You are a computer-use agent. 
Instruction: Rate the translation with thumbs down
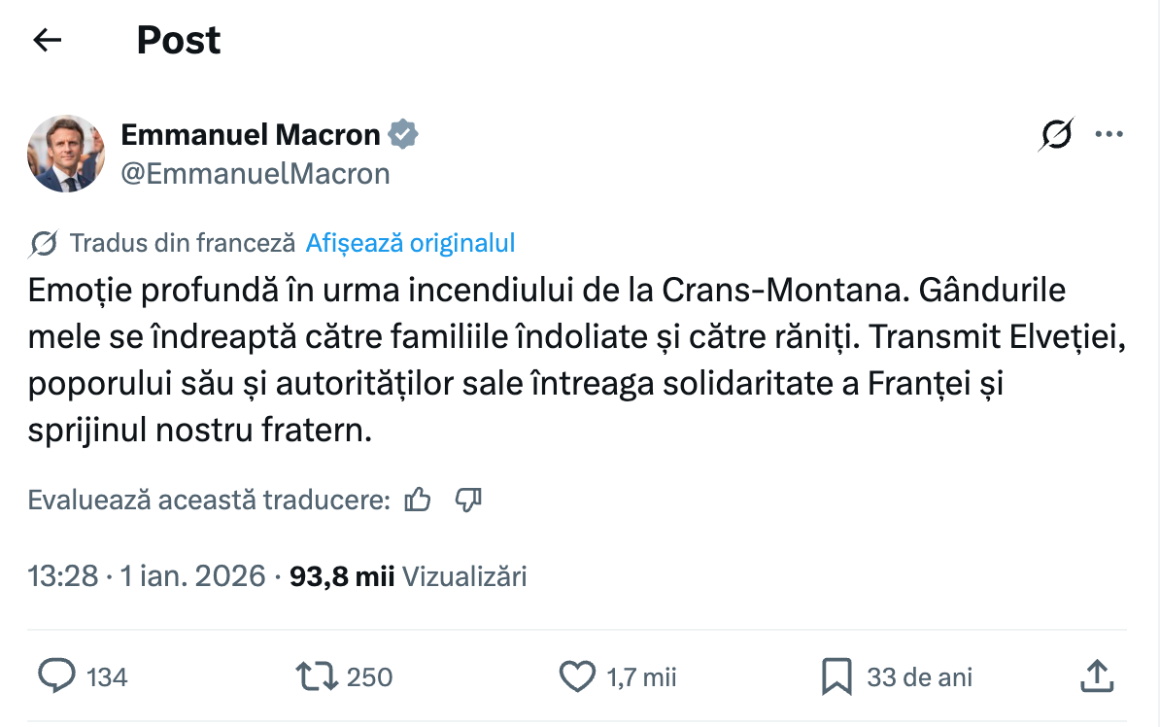(468, 501)
